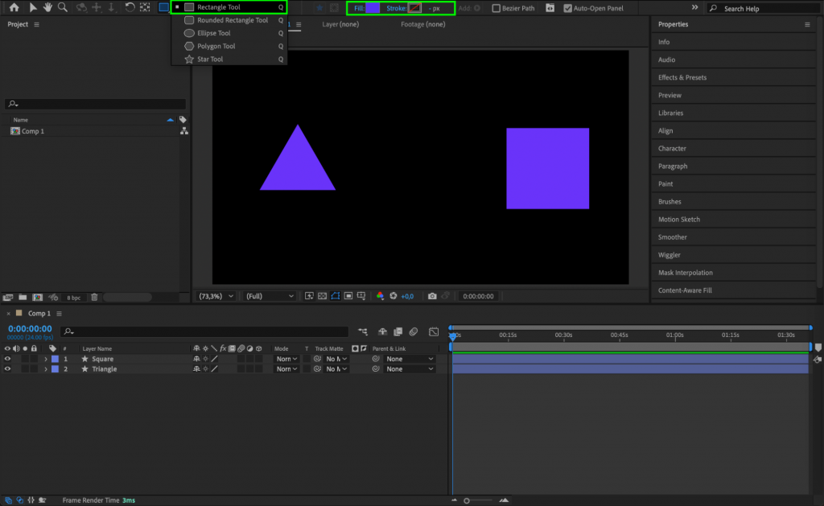Hide the Square layer with its eye toggle

pos(6,358)
